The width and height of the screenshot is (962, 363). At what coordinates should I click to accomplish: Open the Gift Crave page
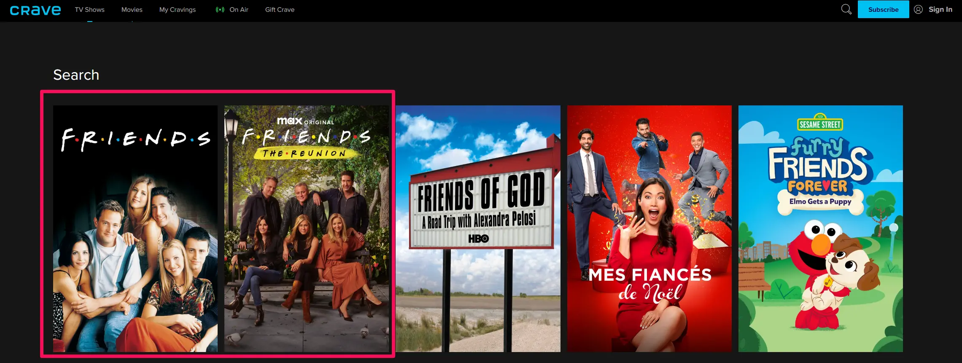(280, 9)
